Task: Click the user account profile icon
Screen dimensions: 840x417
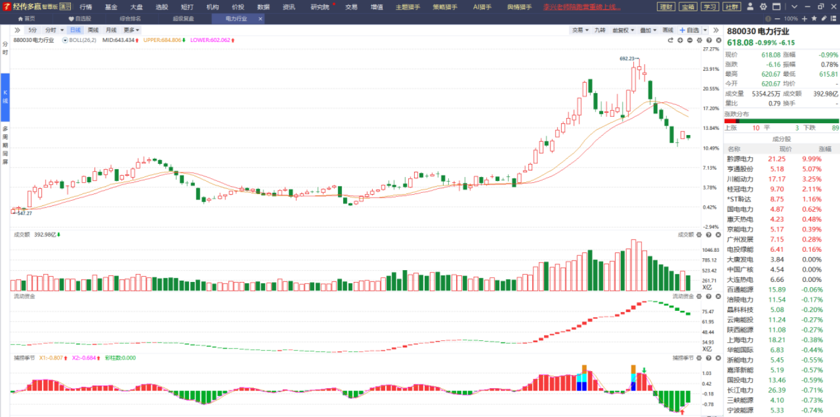Action: pyautogui.click(x=750, y=7)
